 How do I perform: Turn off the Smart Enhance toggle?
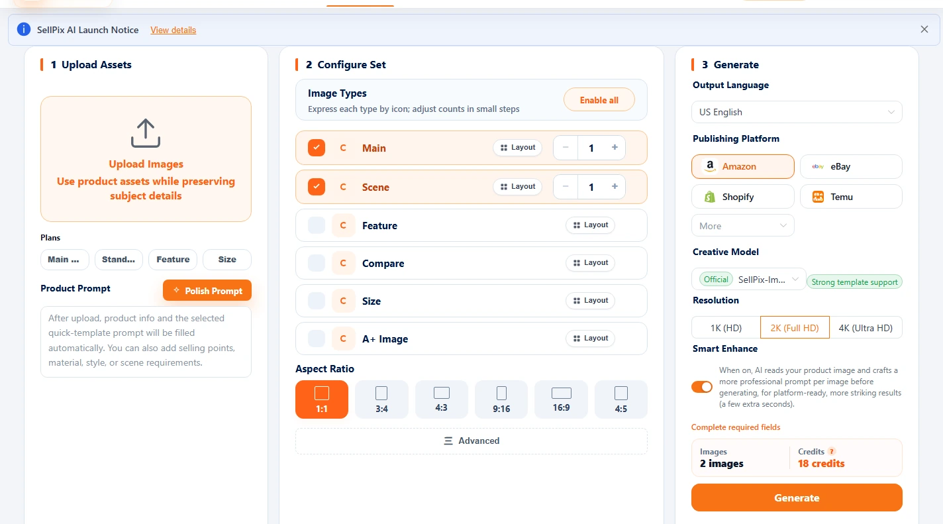coord(702,387)
